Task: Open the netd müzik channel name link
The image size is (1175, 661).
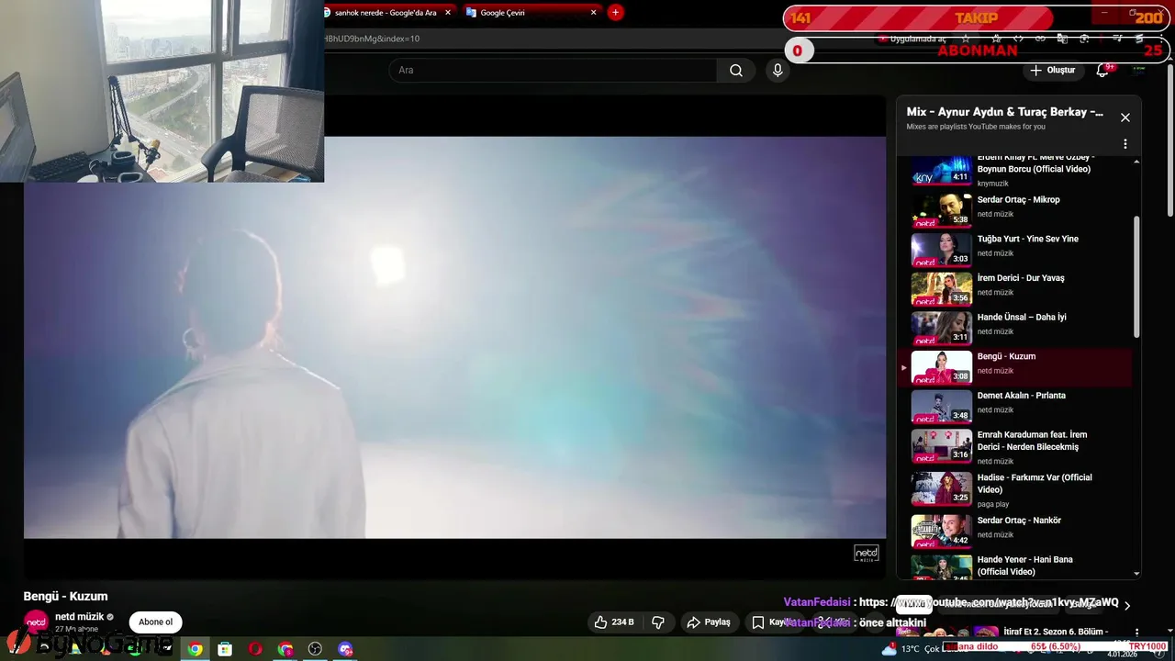Action: [x=79, y=617]
